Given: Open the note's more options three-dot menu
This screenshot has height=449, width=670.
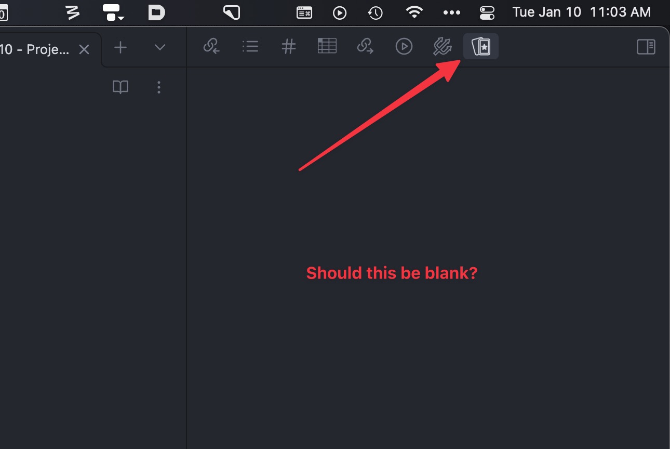Looking at the screenshot, I should click(159, 87).
